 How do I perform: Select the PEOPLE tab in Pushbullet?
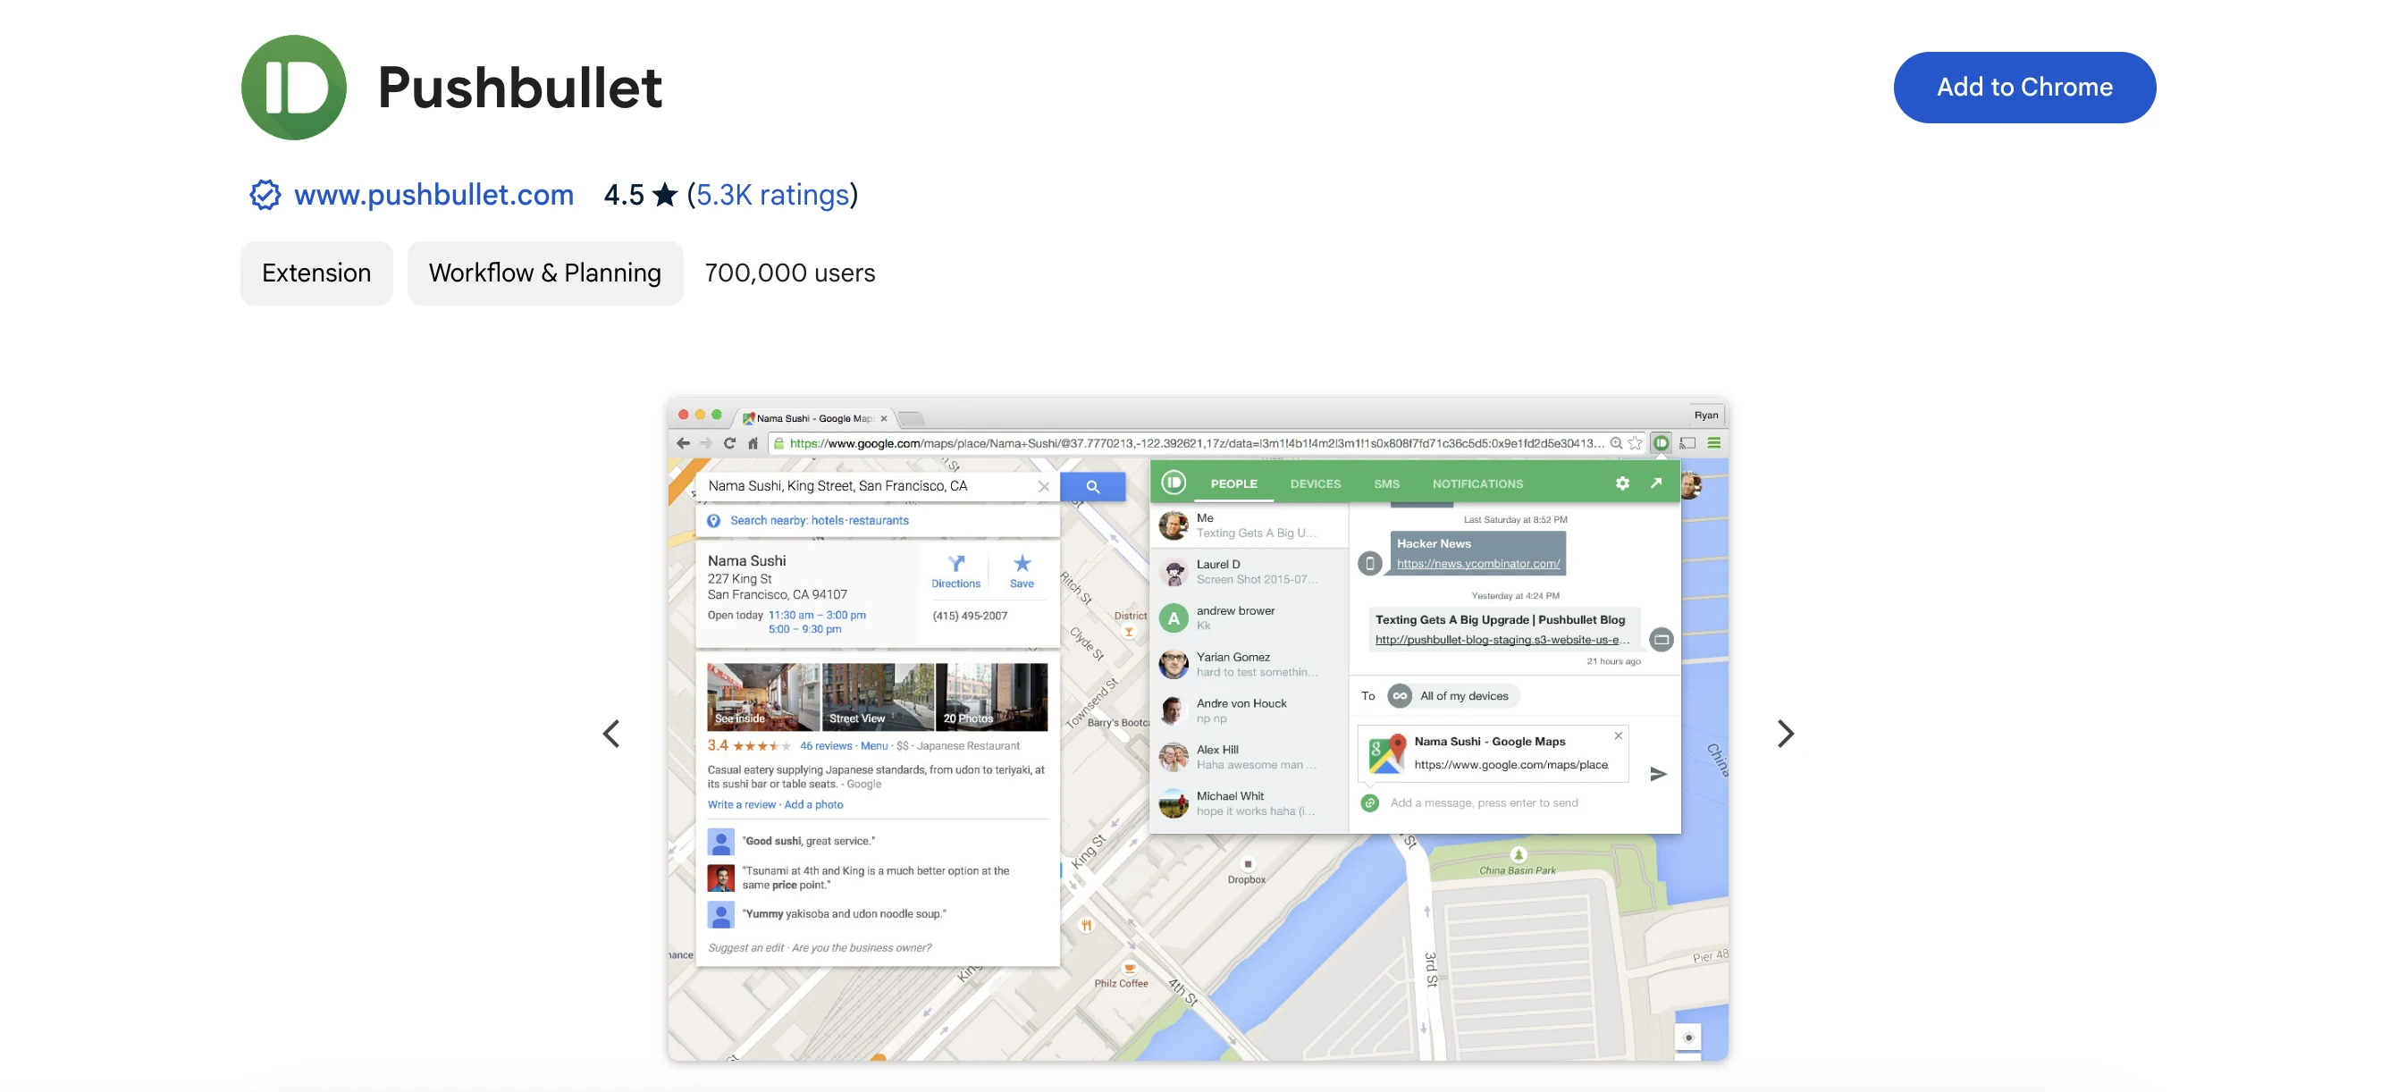(x=1233, y=483)
